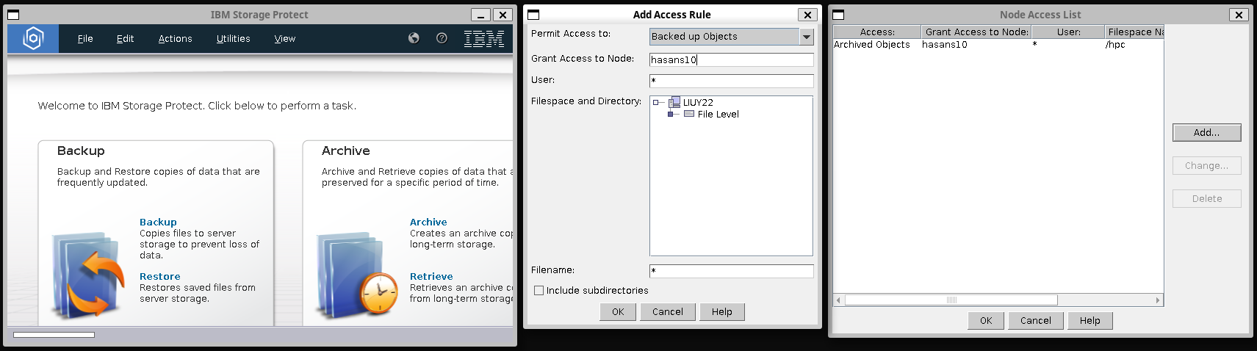Click the Add... button in Node Access List

click(1206, 132)
